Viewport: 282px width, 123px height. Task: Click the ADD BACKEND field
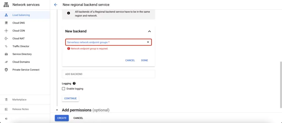[109, 74]
